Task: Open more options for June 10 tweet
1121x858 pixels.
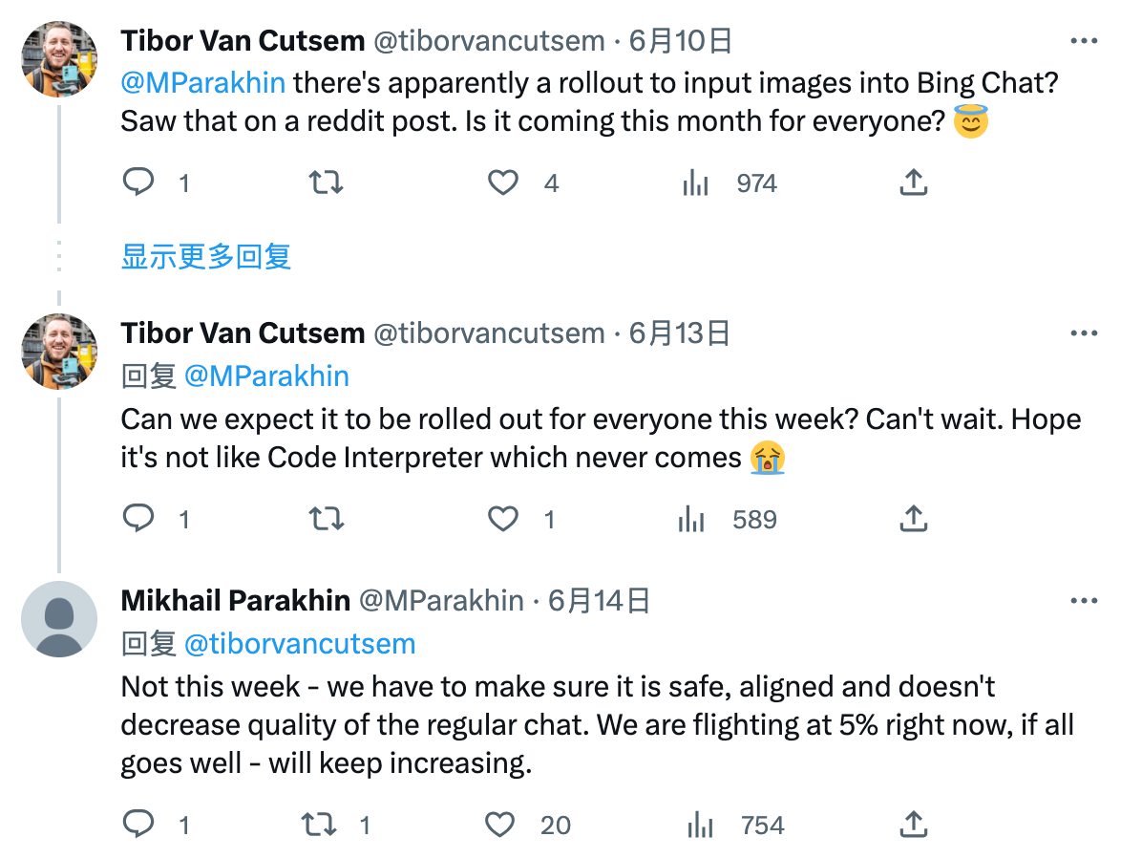Action: [x=1084, y=42]
